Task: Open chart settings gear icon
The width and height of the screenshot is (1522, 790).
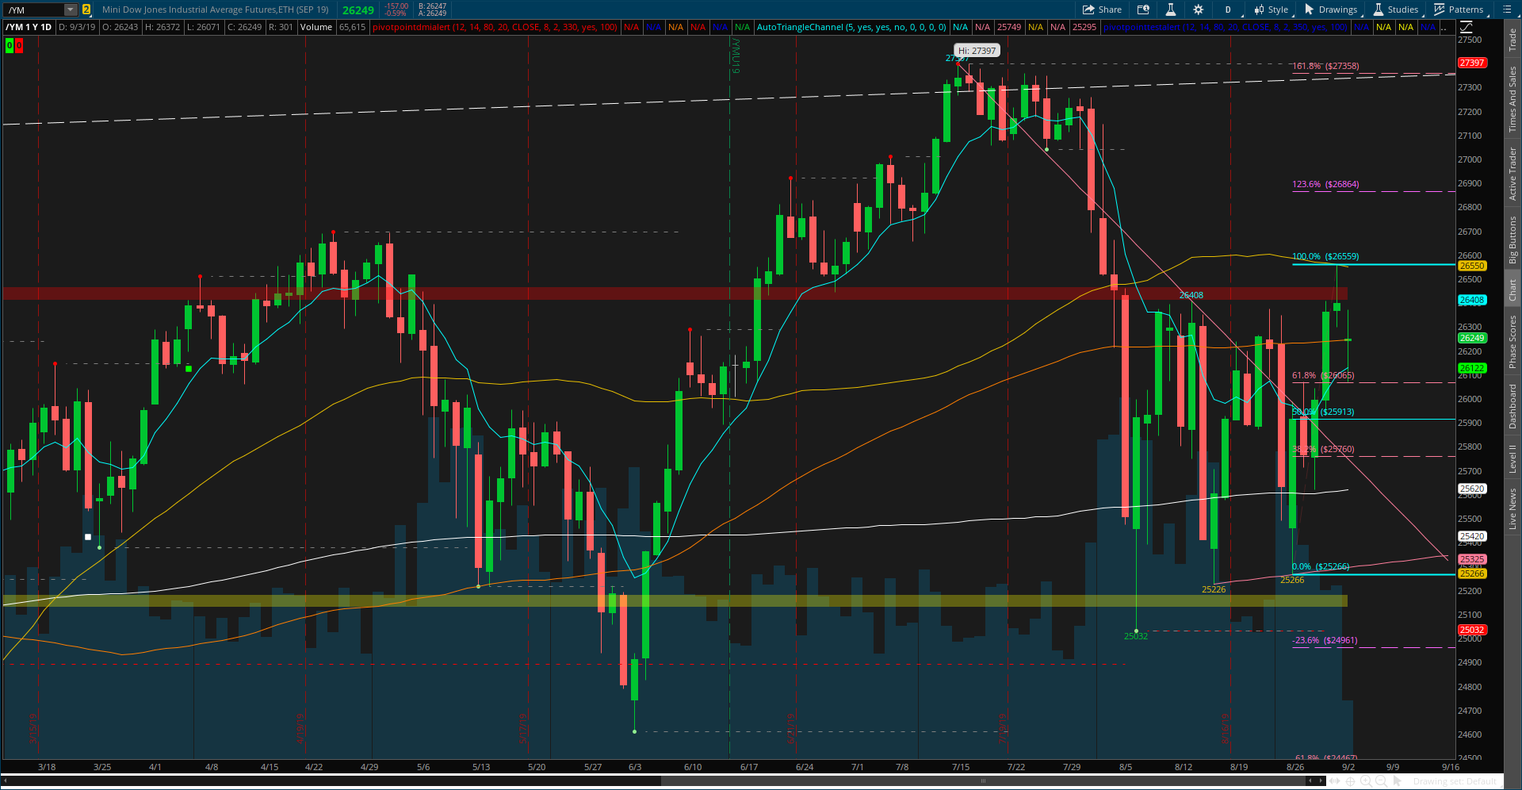Action: pos(1198,10)
